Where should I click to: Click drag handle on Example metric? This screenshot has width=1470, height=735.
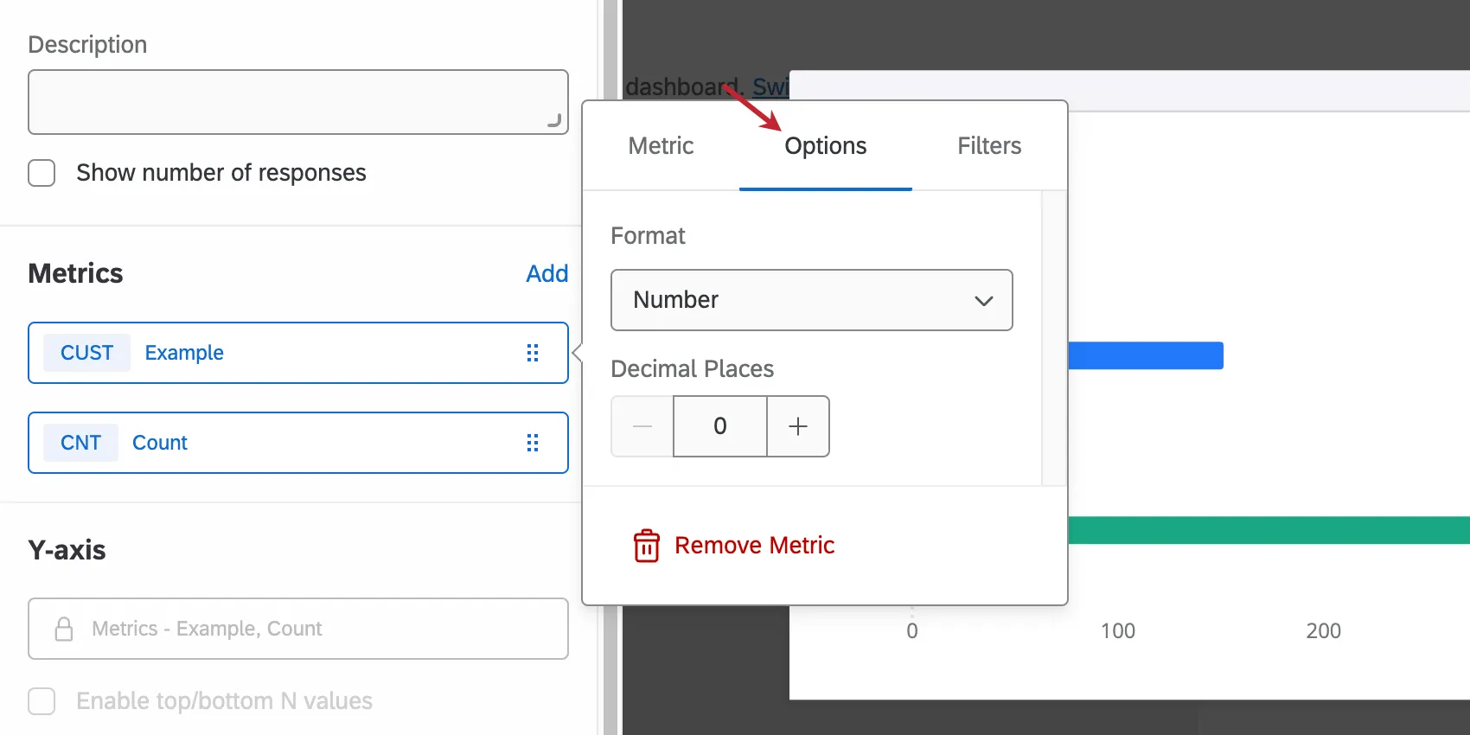pos(533,353)
